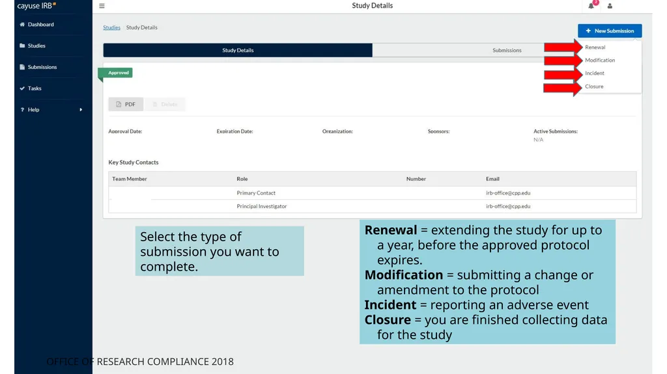Click the plus icon on New Submission

tap(588, 31)
